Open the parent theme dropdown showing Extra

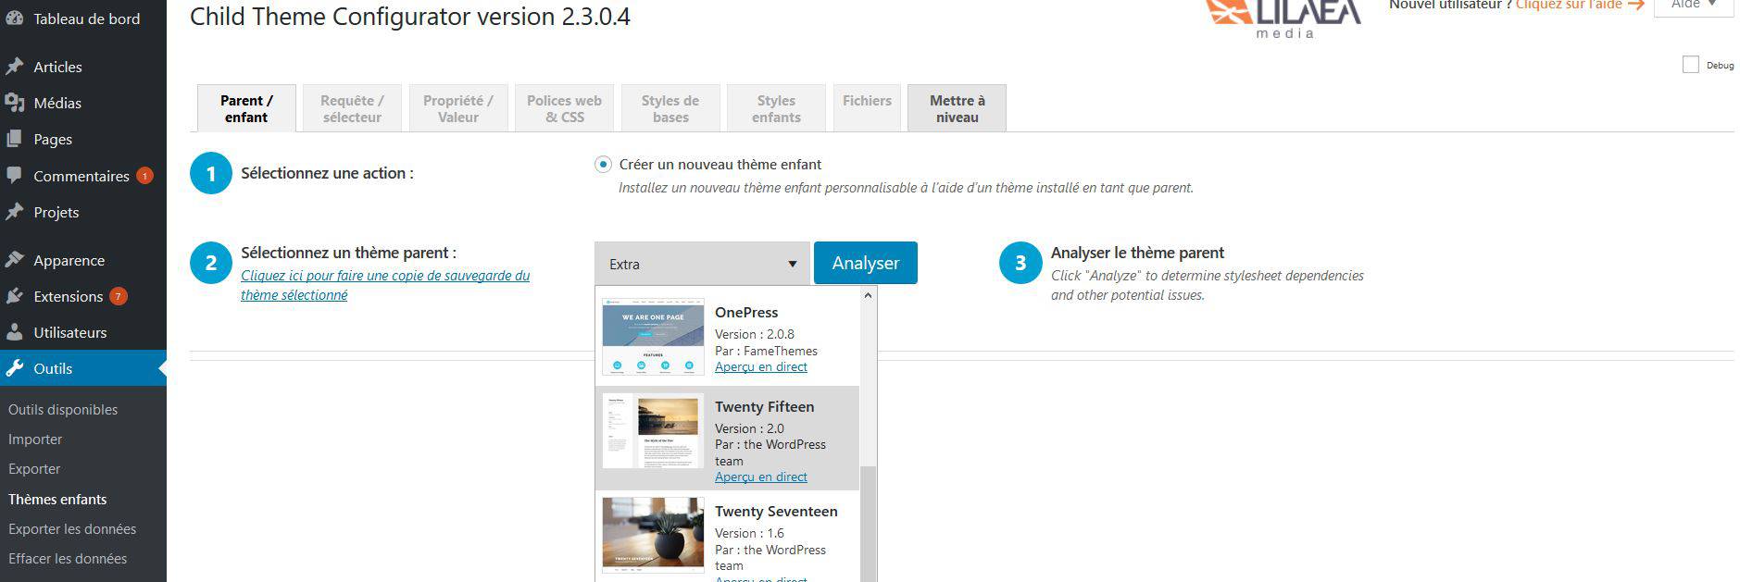pyautogui.click(x=702, y=264)
